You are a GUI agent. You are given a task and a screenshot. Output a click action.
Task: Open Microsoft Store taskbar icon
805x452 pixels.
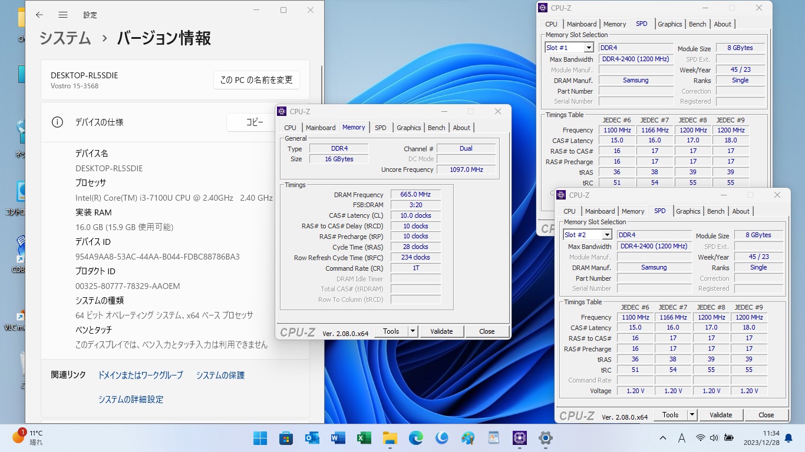click(x=286, y=438)
